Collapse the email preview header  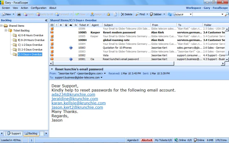pyautogui.click(x=52, y=69)
